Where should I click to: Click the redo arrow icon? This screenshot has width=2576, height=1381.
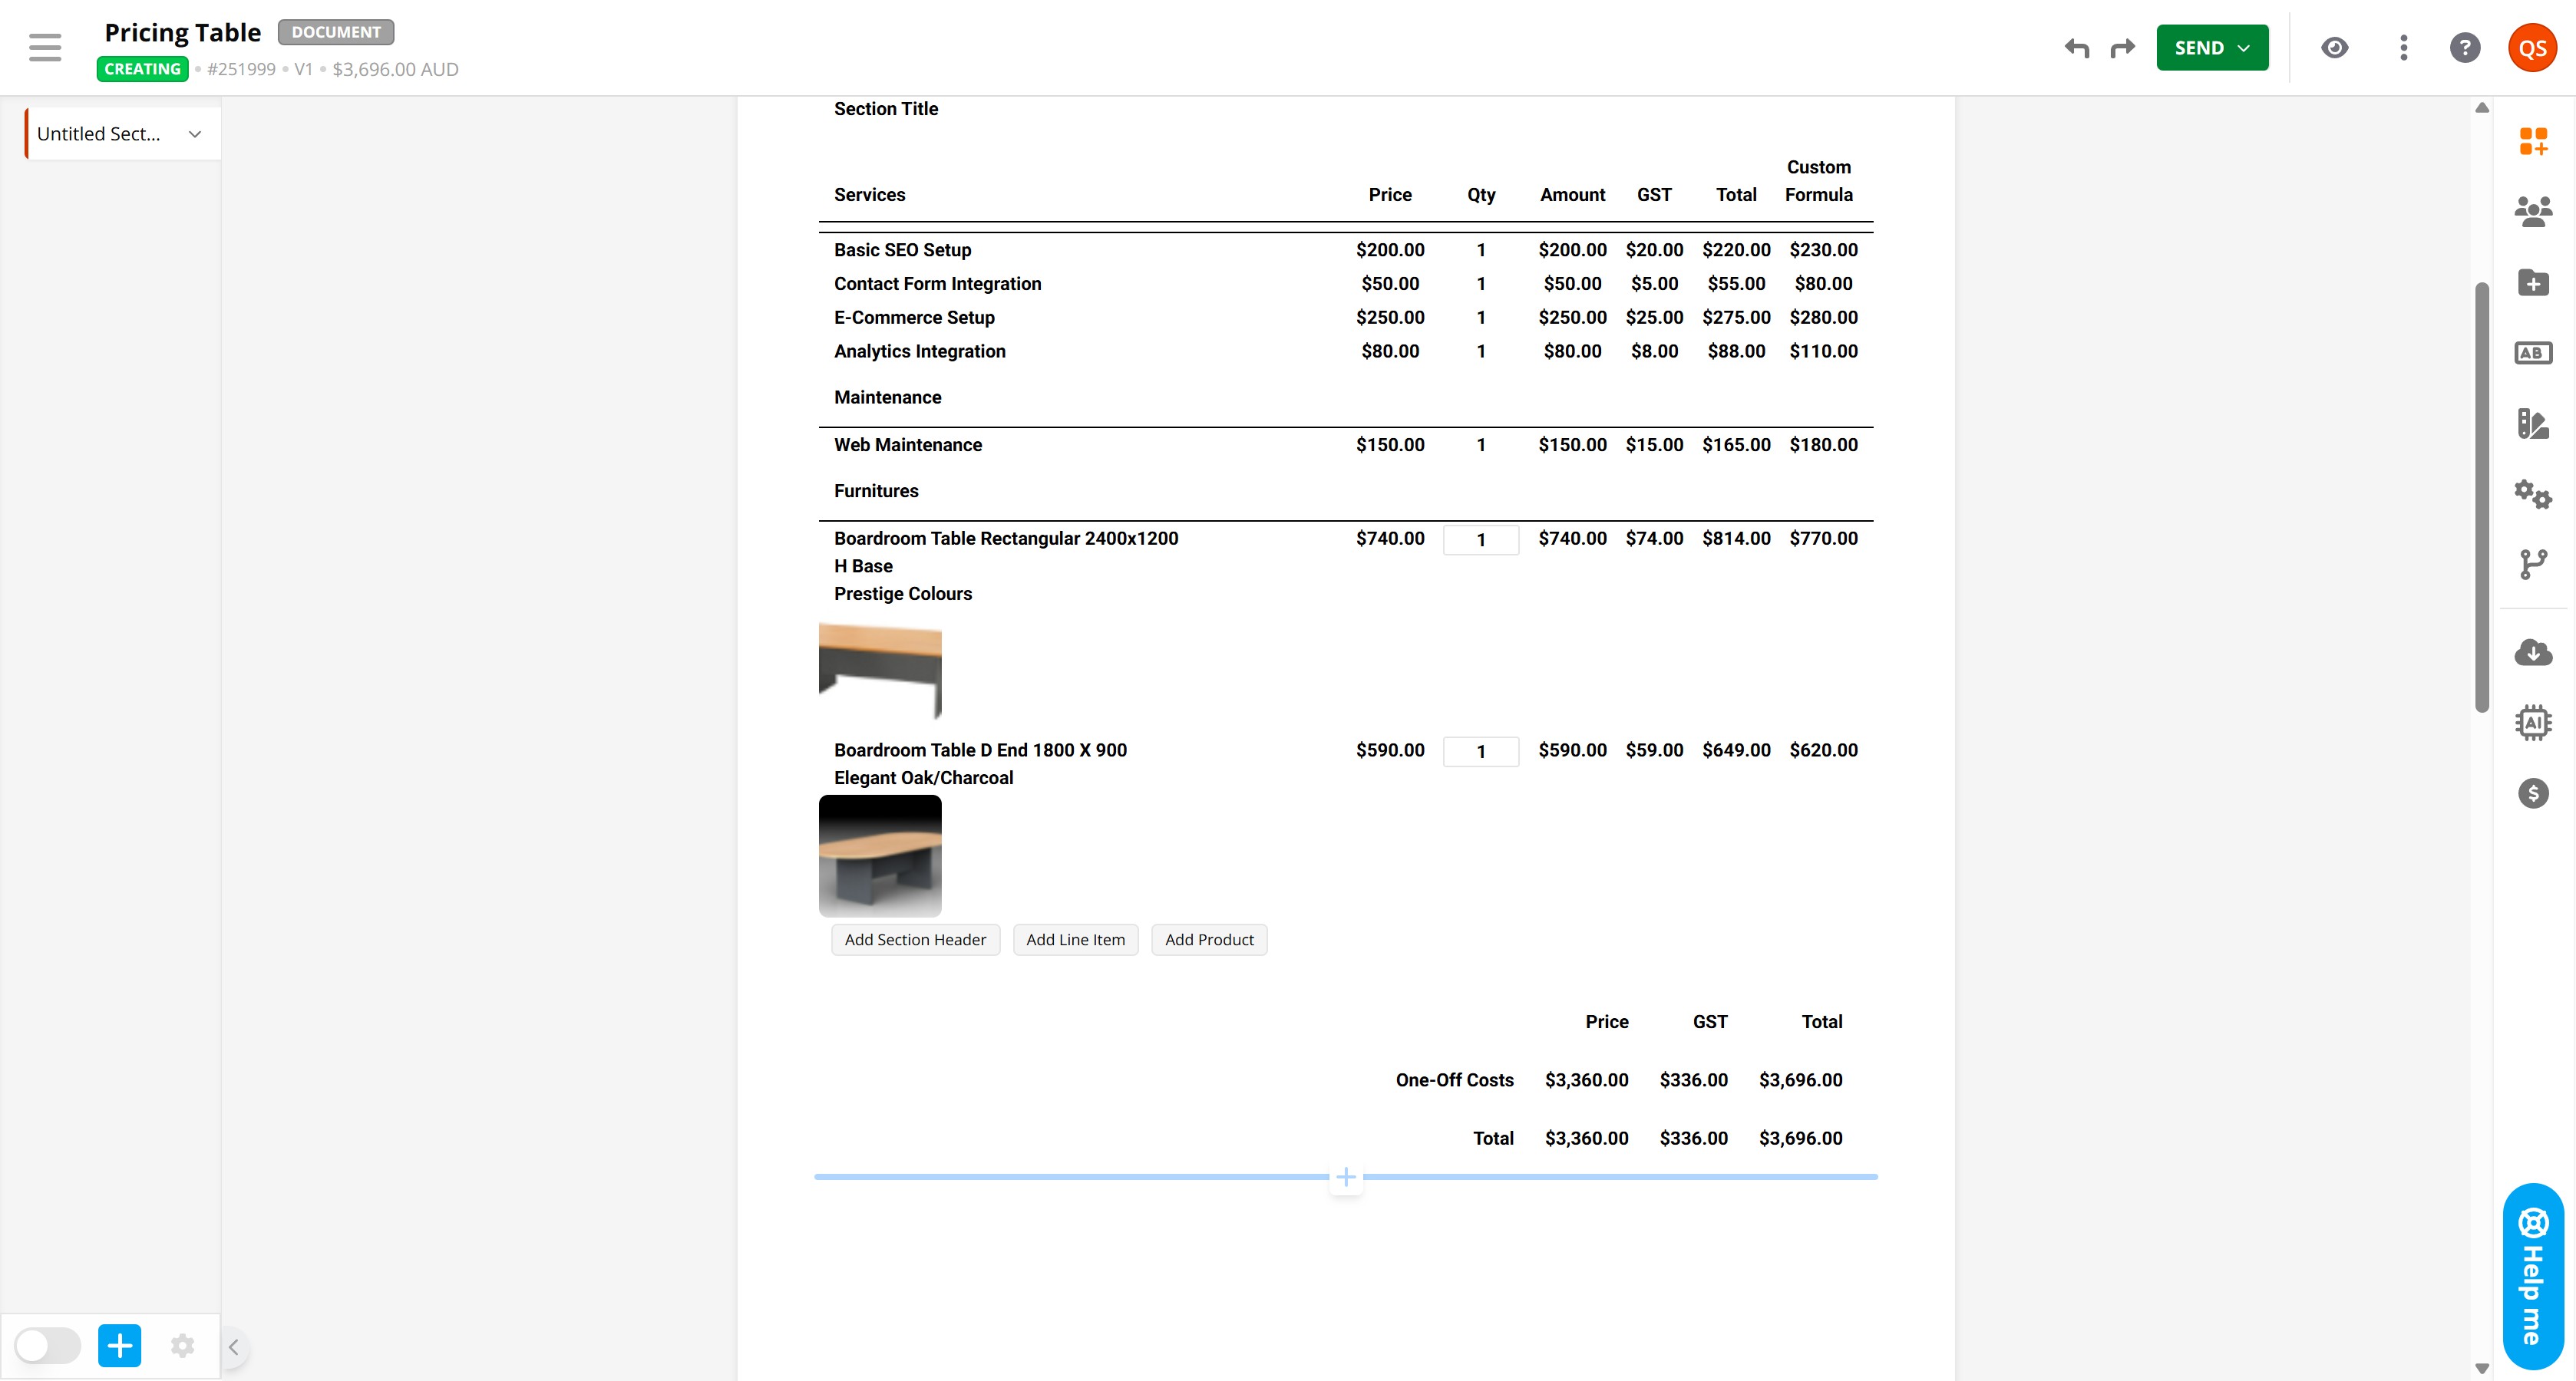coord(2122,48)
